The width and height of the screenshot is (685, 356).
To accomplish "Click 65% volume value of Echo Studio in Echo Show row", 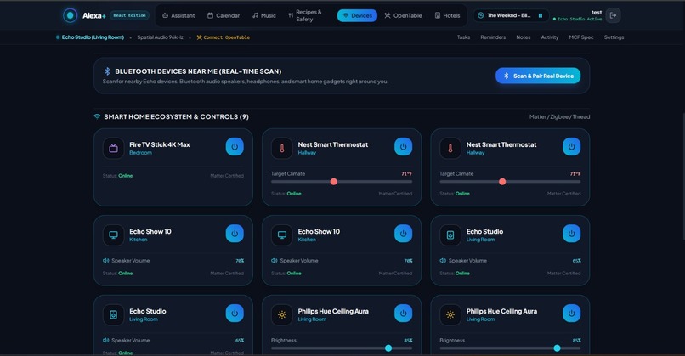I will point(577,261).
